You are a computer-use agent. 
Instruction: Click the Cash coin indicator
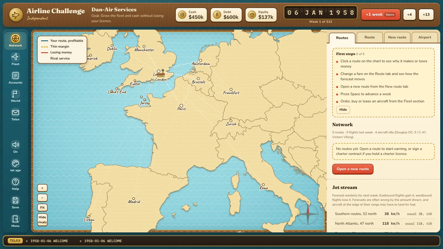(x=191, y=15)
